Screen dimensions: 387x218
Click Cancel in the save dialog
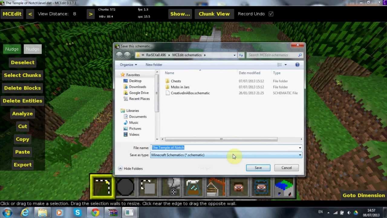(287, 168)
